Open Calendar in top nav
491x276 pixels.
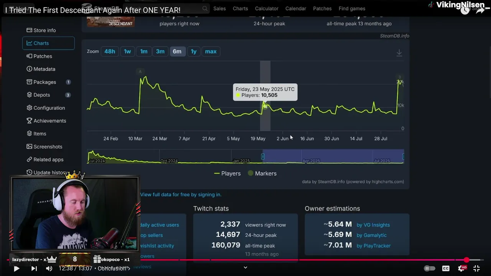click(x=296, y=8)
